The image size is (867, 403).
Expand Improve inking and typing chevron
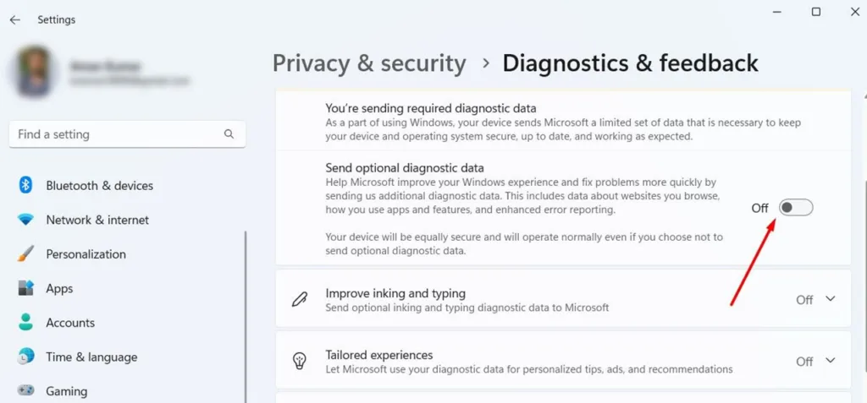(x=830, y=299)
